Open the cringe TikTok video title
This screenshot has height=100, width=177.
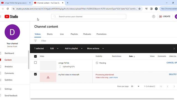(64, 63)
